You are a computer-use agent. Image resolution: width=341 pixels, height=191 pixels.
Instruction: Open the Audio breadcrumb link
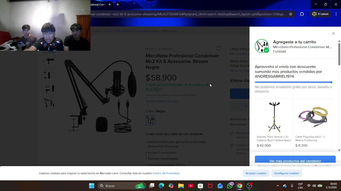pos(108,31)
